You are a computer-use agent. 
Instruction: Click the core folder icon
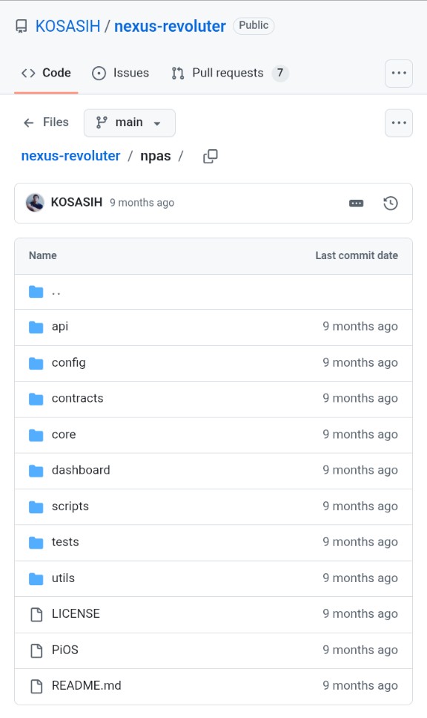tap(36, 435)
